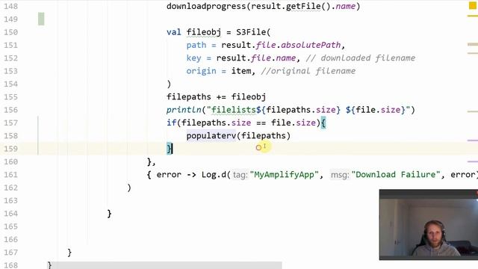Click the closing brace on line 164
478x269 pixels.
point(109,214)
